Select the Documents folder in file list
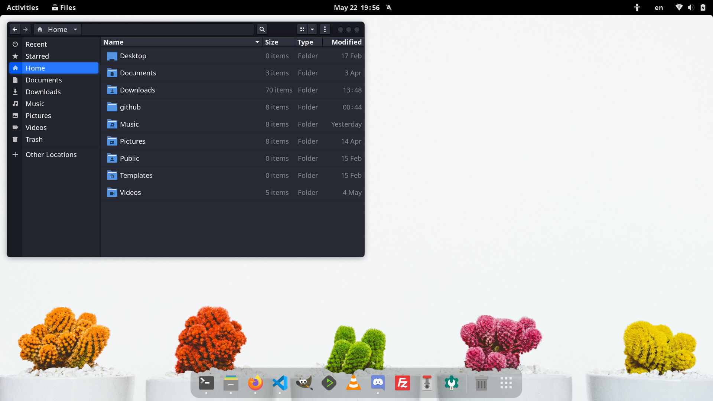 [233, 73]
